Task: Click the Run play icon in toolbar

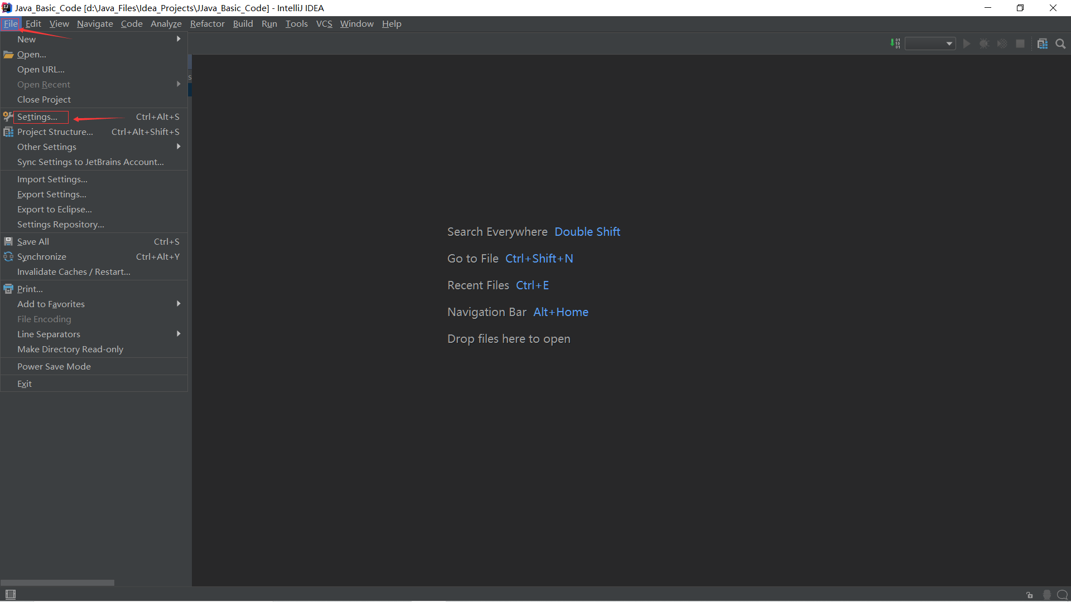Action: point(967,43)
